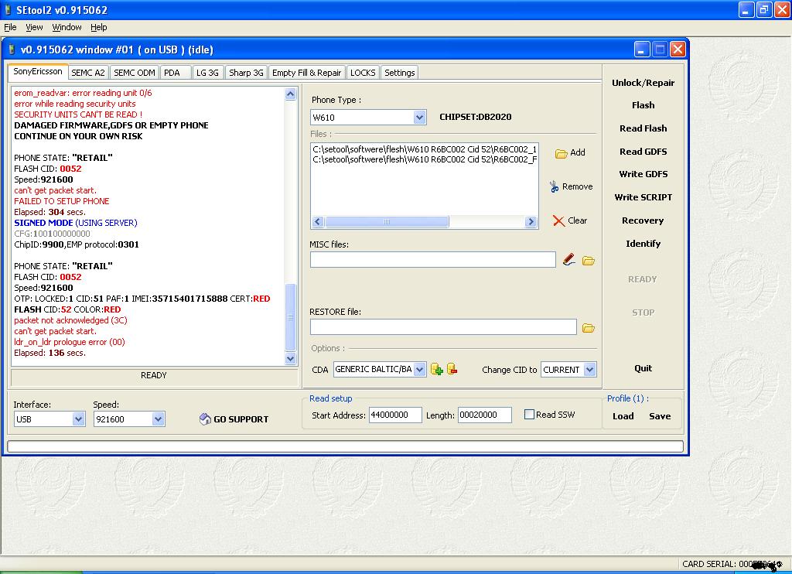Select the second file ending R6BC002_F

tap(425, 159)
